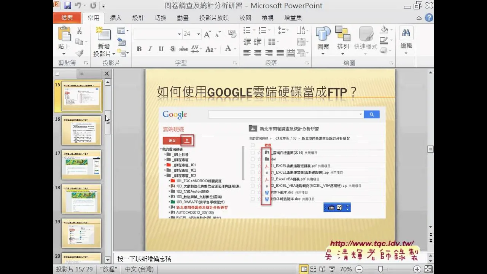Click the zoom percentage 70% button
The width and height of the screenshot is (487, 274).
pos(345,269)
